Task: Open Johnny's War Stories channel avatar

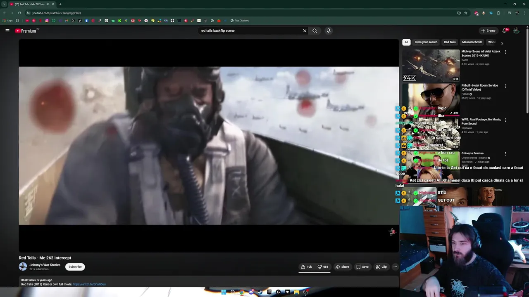Action: click(23, 267)
